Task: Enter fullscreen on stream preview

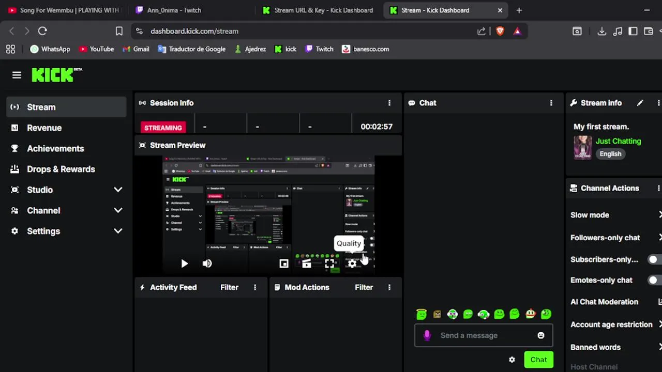Action: click(x=329, y=263)
